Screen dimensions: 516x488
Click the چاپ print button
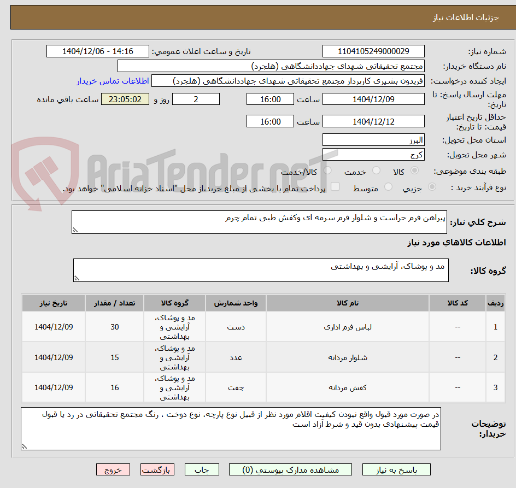202,469
